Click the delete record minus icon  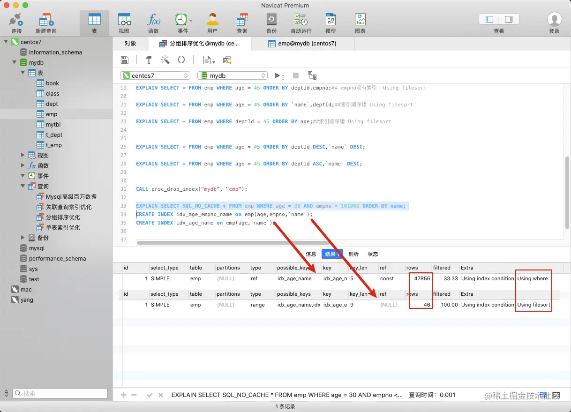tap(134, 395)
